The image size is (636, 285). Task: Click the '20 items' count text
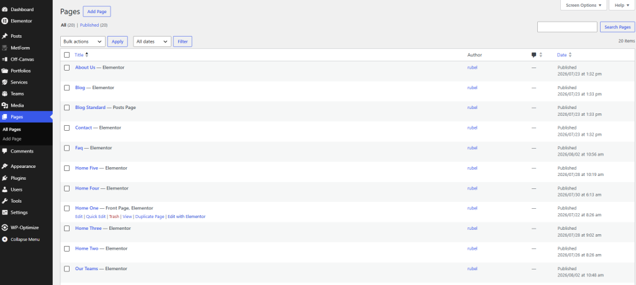(626, 41)
